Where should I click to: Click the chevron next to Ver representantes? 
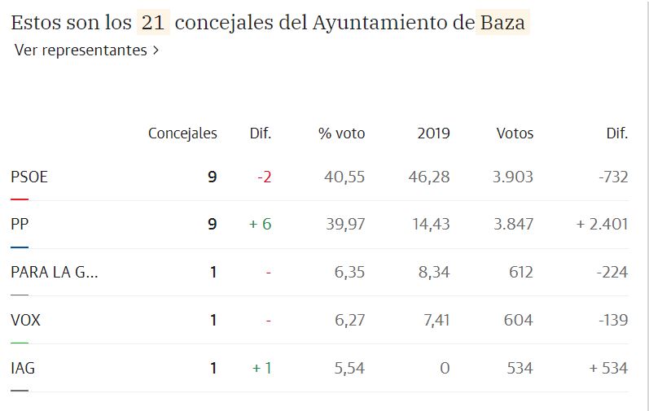156,50
